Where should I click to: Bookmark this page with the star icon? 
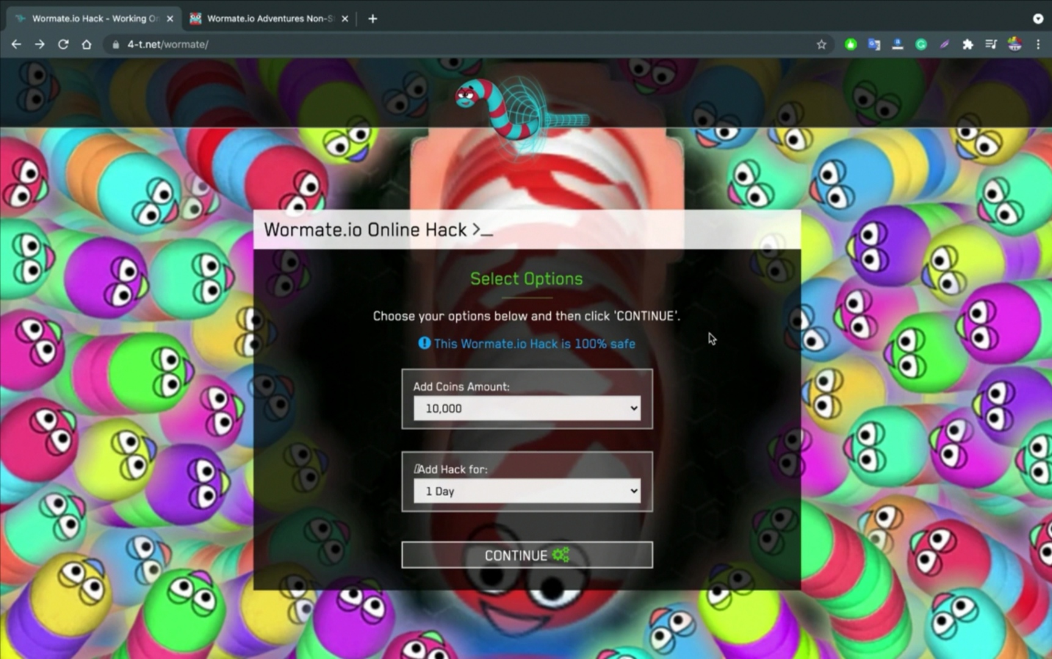pos(821,45)
